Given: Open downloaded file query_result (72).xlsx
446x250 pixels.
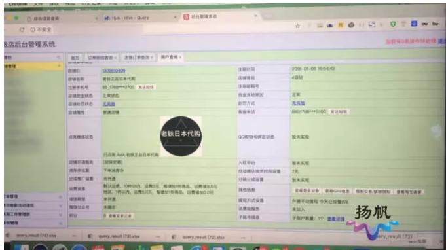Looking at the screenshot, I should pyautogui.click(x=204, y=237).
